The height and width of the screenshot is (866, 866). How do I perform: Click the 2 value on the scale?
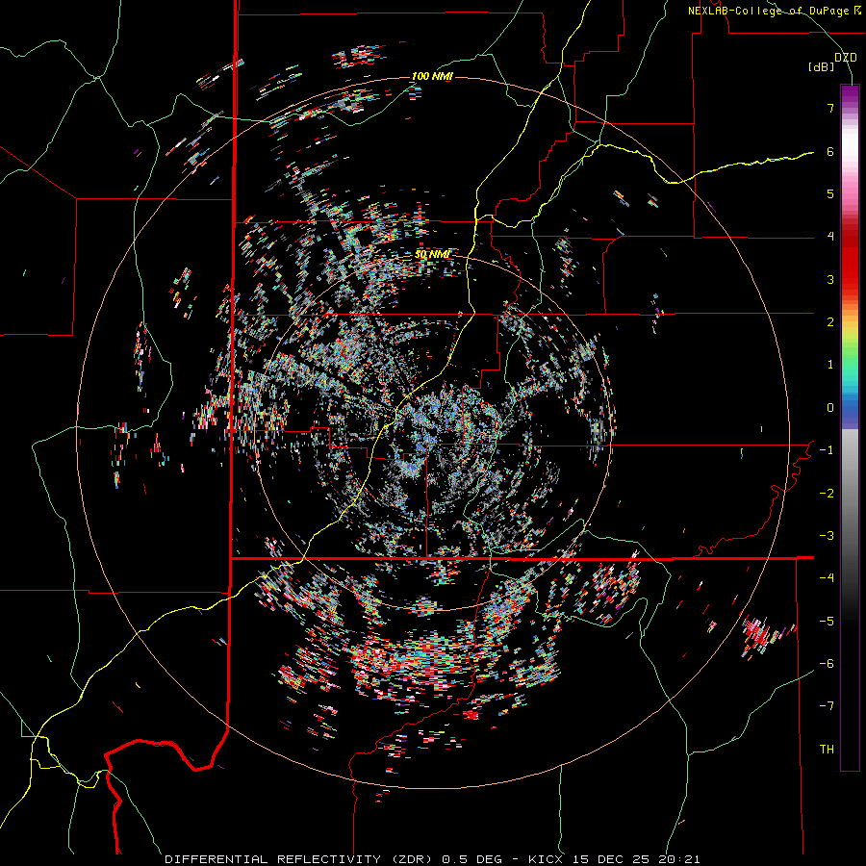click(830, 322)
